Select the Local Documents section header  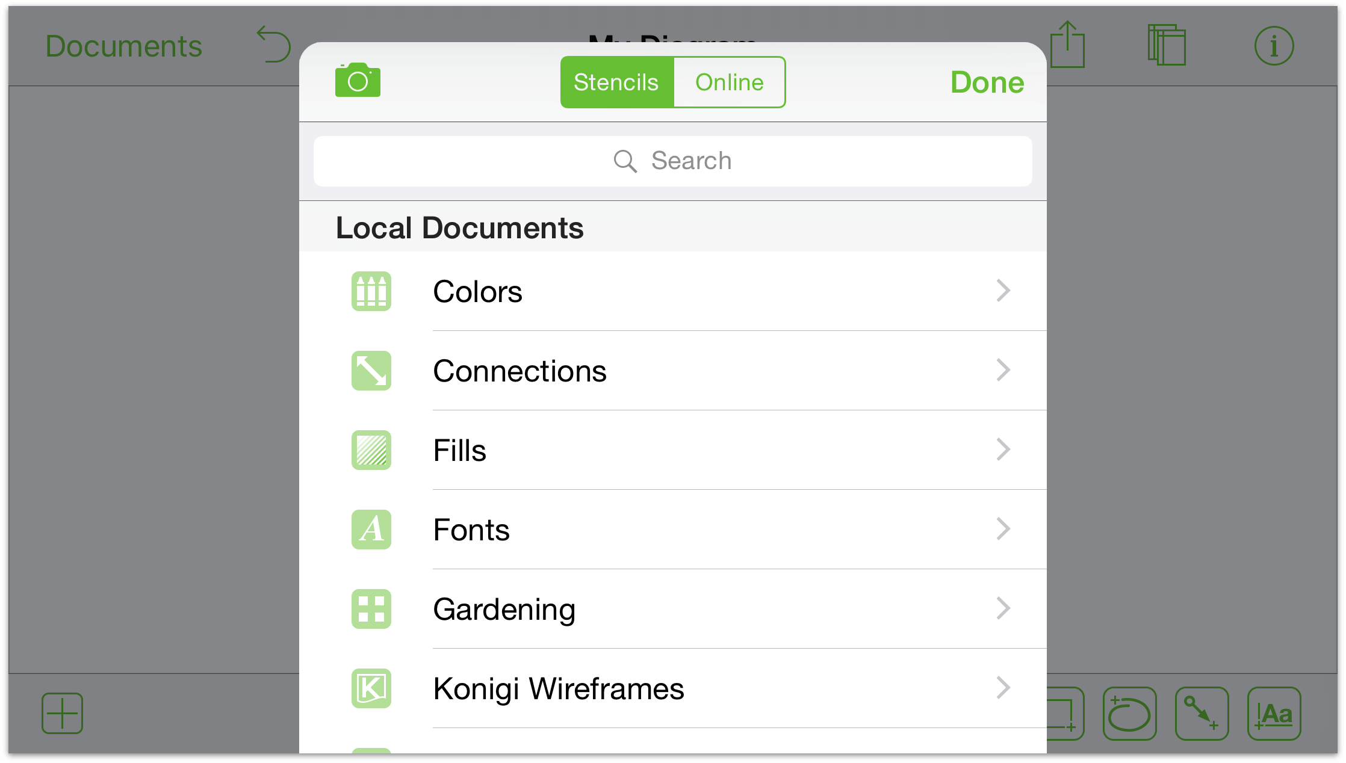pos(459,228)
